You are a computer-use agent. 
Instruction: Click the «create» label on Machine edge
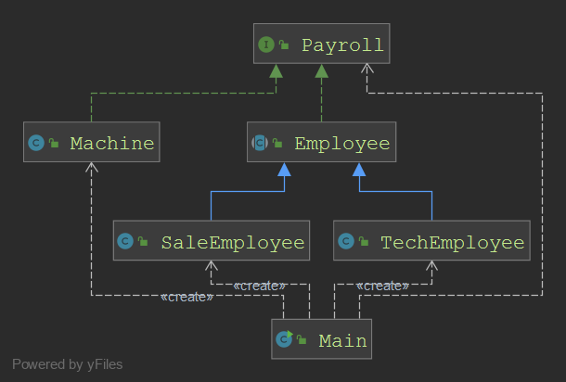click(187, 297)
